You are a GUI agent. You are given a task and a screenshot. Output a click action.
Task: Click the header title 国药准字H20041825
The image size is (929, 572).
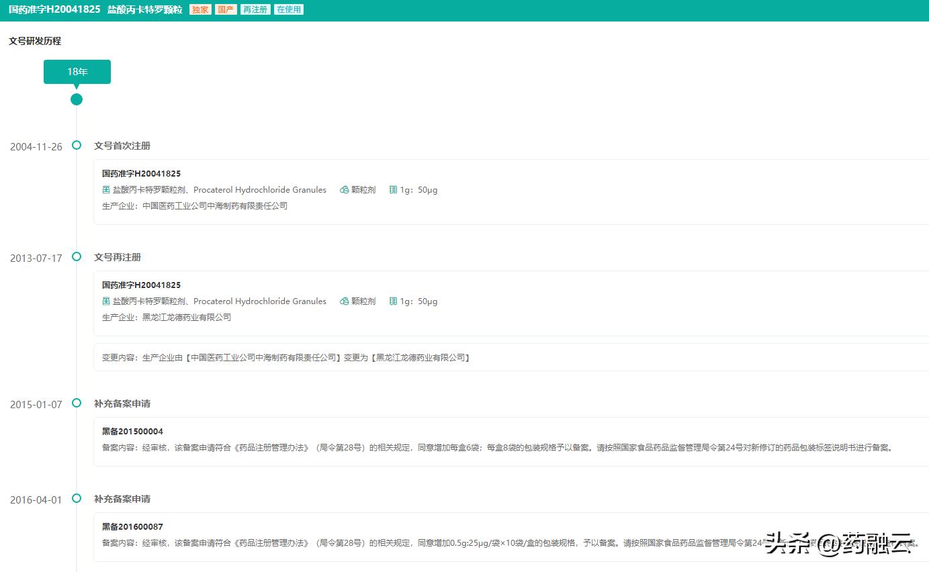(54, 10)
